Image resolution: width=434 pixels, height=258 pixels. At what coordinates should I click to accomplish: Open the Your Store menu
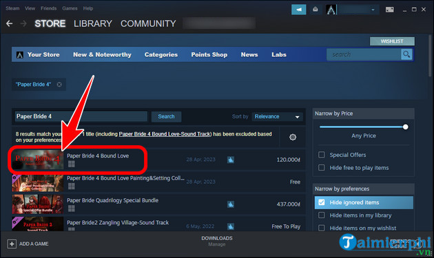point(43,55)
